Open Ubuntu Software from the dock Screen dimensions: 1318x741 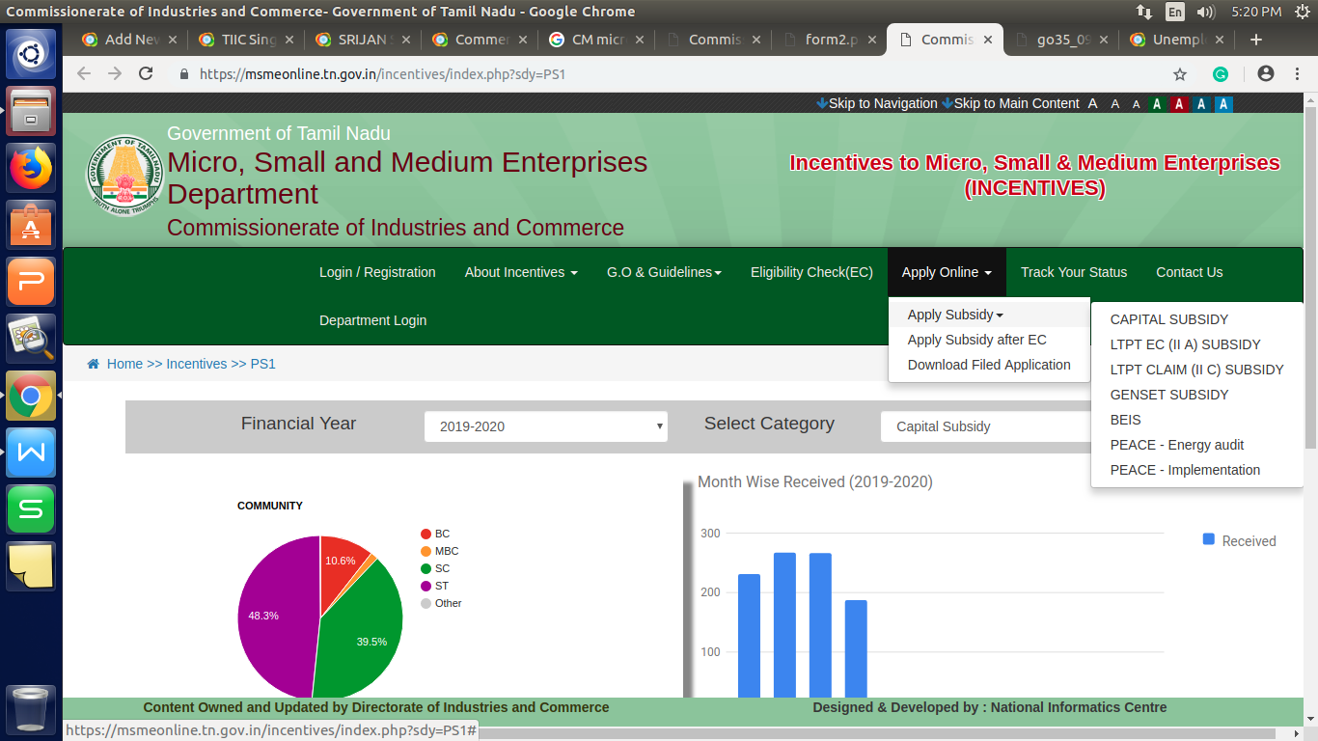[x=31, y=225]
